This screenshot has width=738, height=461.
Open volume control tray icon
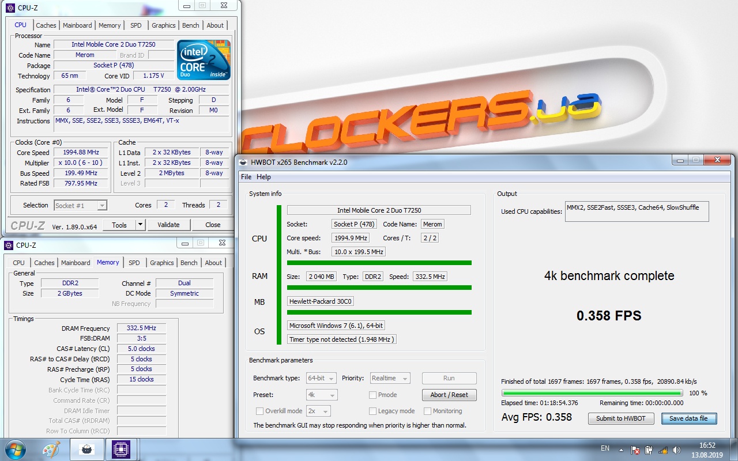coord(677,449)
